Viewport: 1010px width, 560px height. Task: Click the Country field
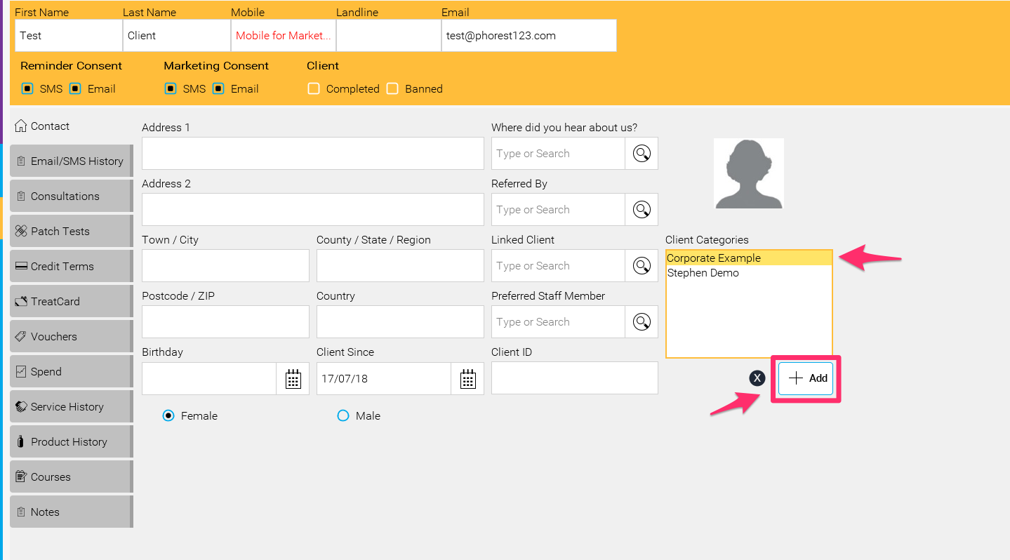[x=400, y=322]
